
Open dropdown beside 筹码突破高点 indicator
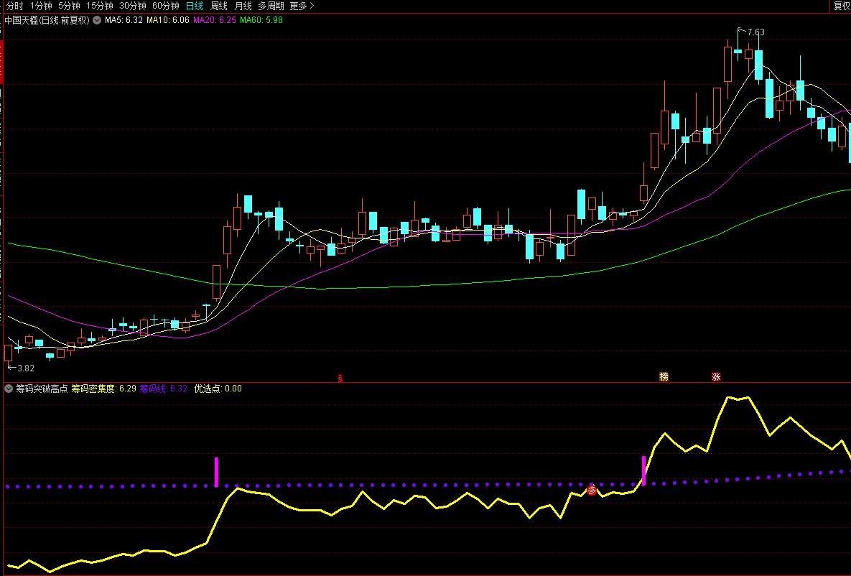click(9, 389)
